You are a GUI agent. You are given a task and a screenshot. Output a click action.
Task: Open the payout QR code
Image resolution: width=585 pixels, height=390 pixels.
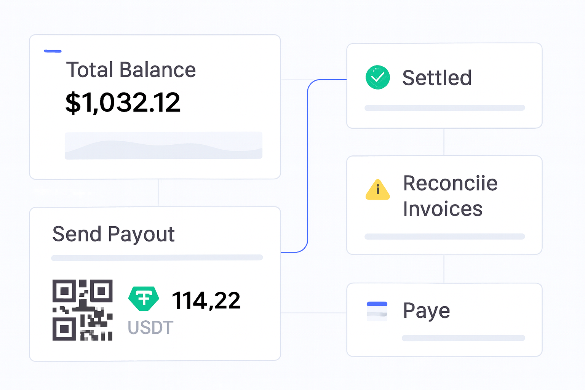pos(83,310)
